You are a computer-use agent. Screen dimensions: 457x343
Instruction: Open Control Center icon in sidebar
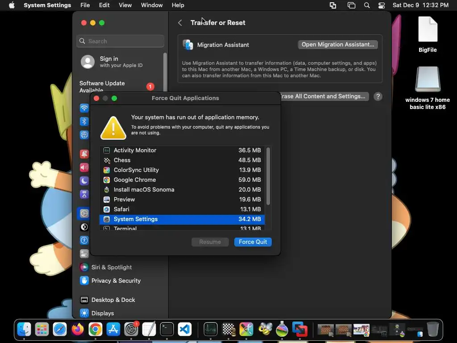click(x=84, y=254)
